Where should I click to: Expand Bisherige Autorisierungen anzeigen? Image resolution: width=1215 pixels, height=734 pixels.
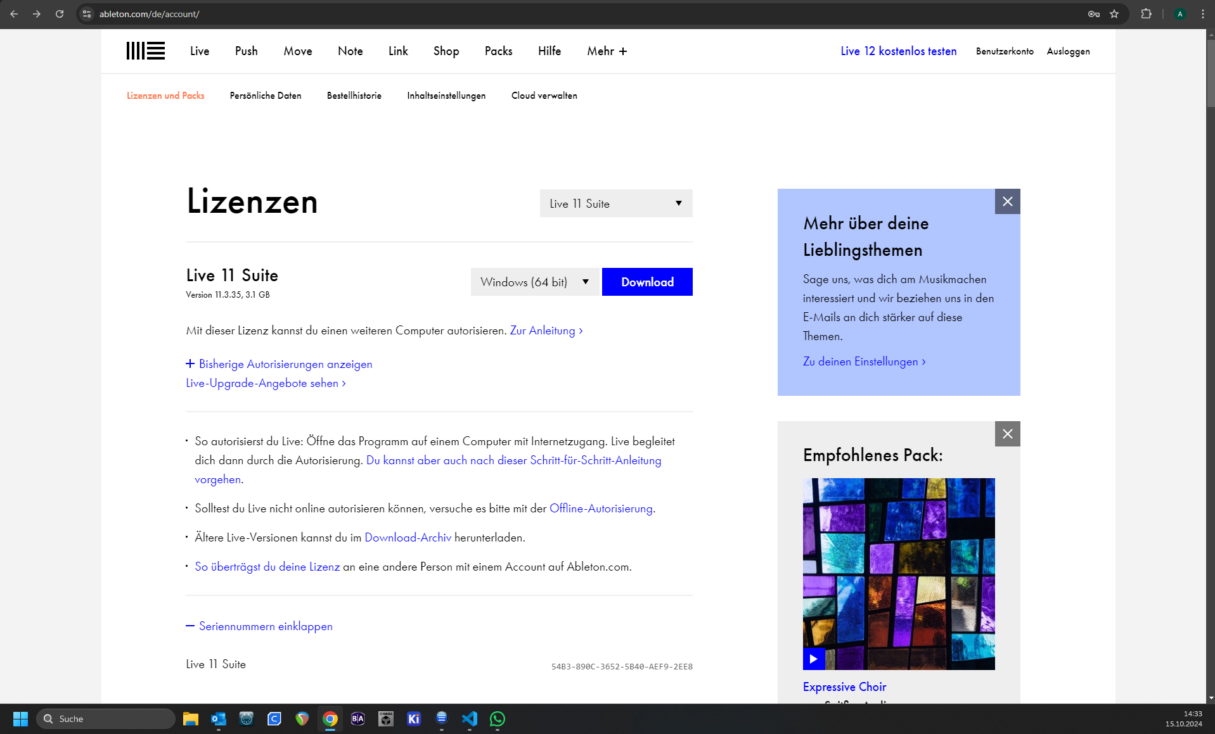point(279,364)
